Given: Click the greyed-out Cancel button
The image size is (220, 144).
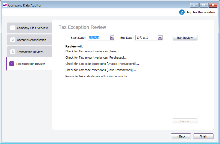Looking at the screenshot, I should (x=185, y=121).
